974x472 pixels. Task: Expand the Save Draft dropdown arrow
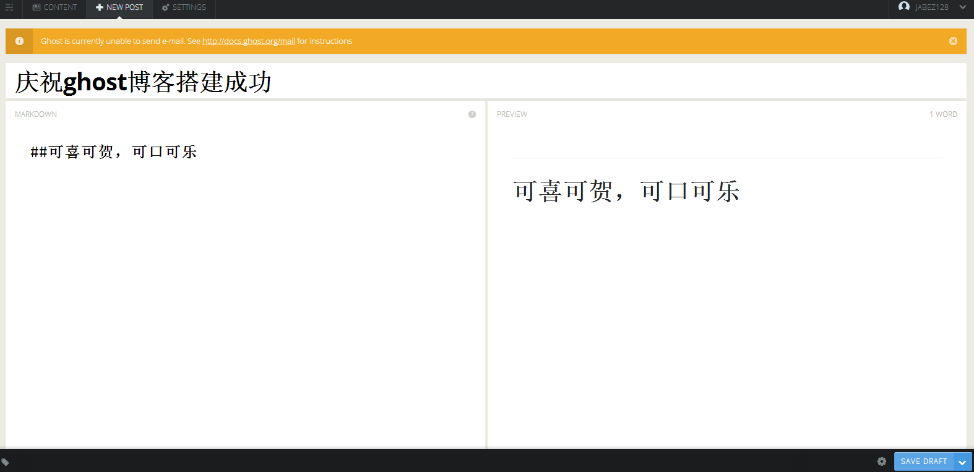[962, 462]
